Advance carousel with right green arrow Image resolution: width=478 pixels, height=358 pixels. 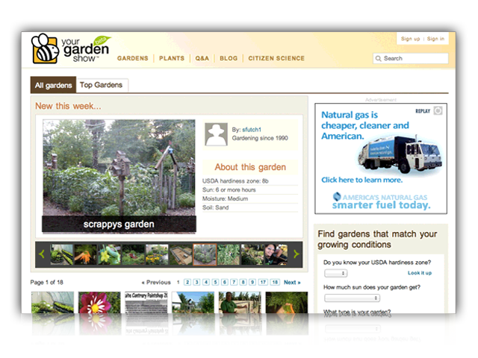point(296,254)
